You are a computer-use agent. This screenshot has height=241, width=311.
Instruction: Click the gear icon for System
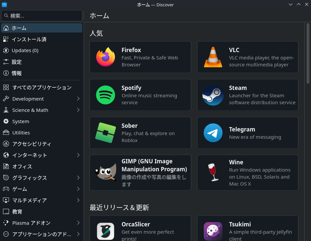[6, 121]
